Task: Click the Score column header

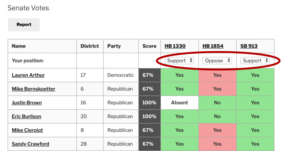Action: click(x=149, y=46)
